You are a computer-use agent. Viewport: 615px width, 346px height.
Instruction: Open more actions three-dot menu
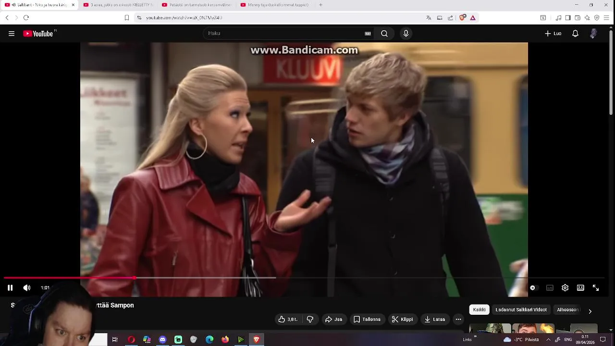tap(458, 319)
